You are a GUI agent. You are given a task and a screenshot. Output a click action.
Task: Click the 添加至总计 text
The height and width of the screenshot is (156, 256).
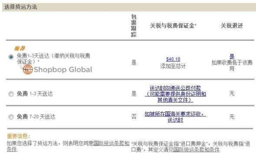point(173,66)
